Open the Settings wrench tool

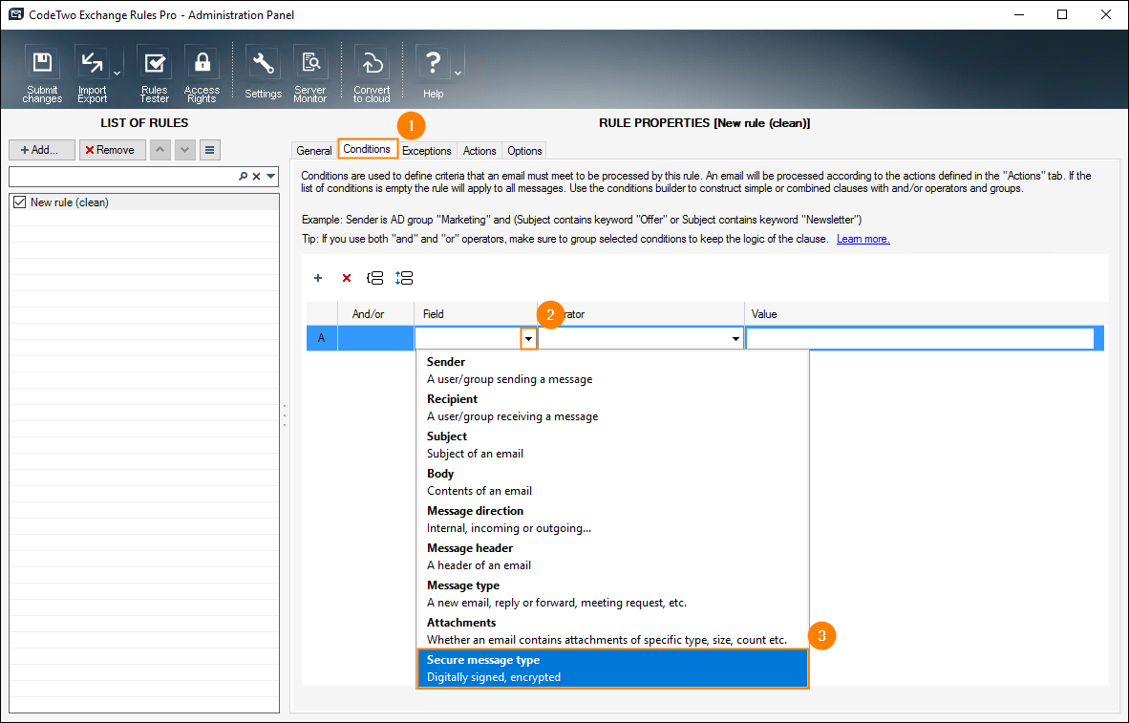263,73
